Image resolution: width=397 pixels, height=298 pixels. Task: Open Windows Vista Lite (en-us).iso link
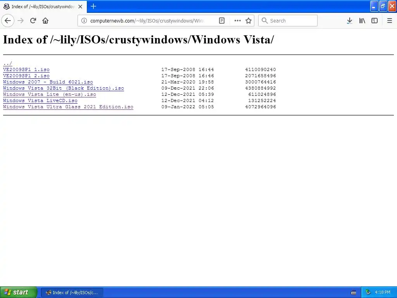(x=50, y=94)
